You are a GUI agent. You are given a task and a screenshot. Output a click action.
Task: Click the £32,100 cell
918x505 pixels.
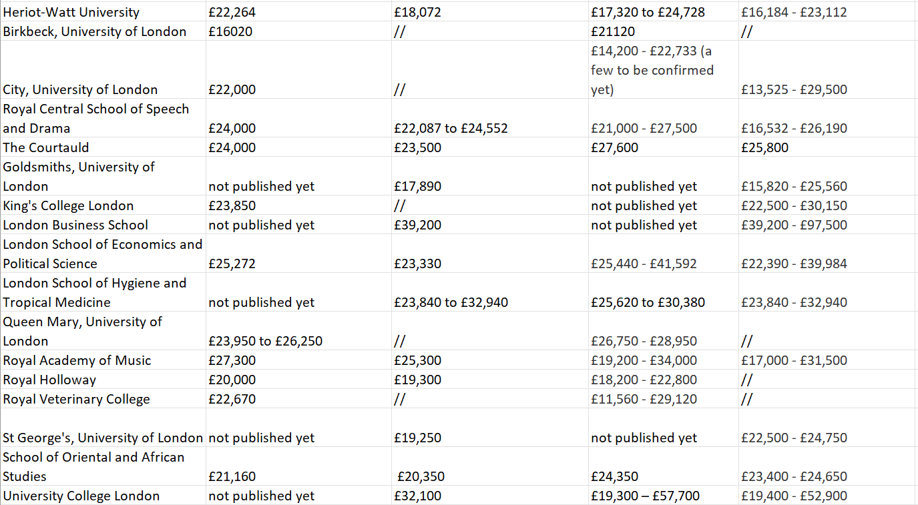pyautogui.click(x=417, y=496)
